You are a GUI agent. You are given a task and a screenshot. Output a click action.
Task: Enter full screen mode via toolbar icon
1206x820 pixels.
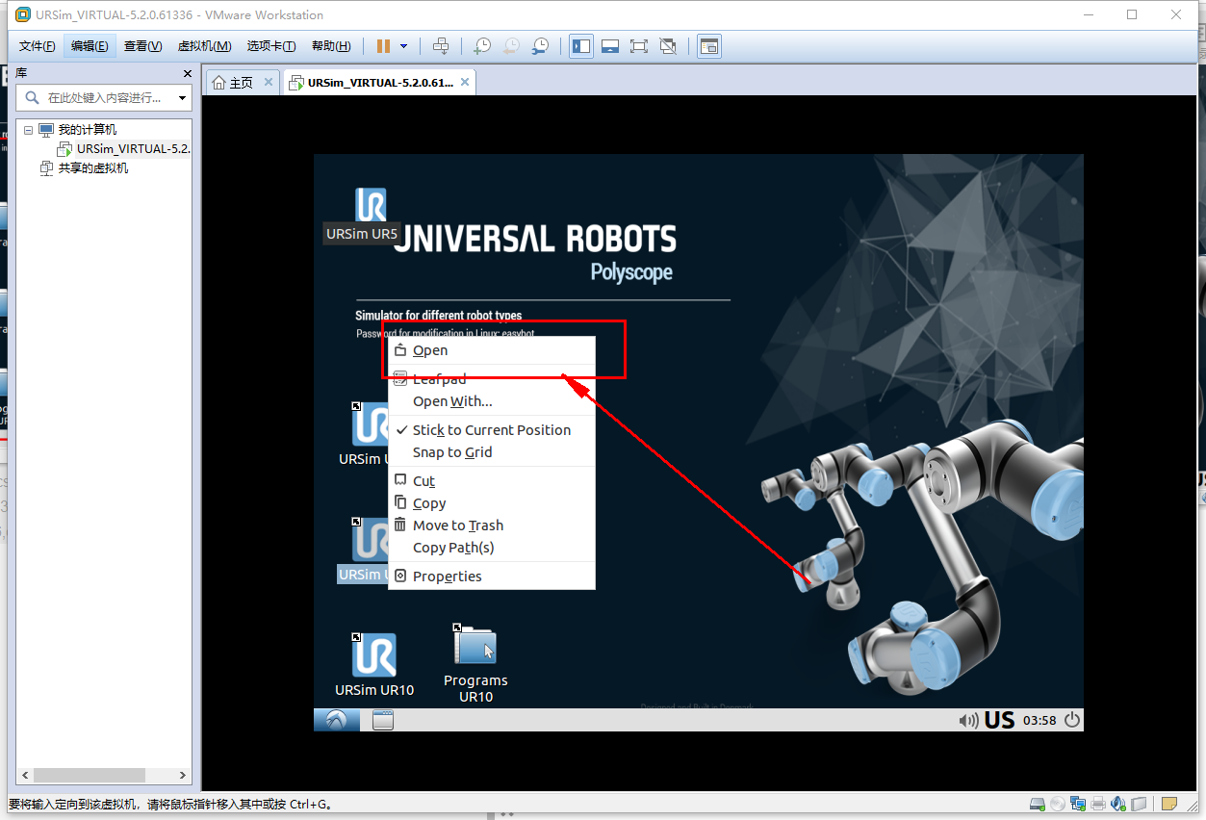(x=638, y=46)
